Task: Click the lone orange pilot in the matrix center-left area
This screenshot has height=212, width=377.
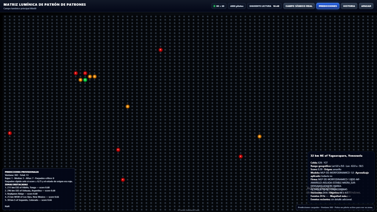Action: point(128,106)
